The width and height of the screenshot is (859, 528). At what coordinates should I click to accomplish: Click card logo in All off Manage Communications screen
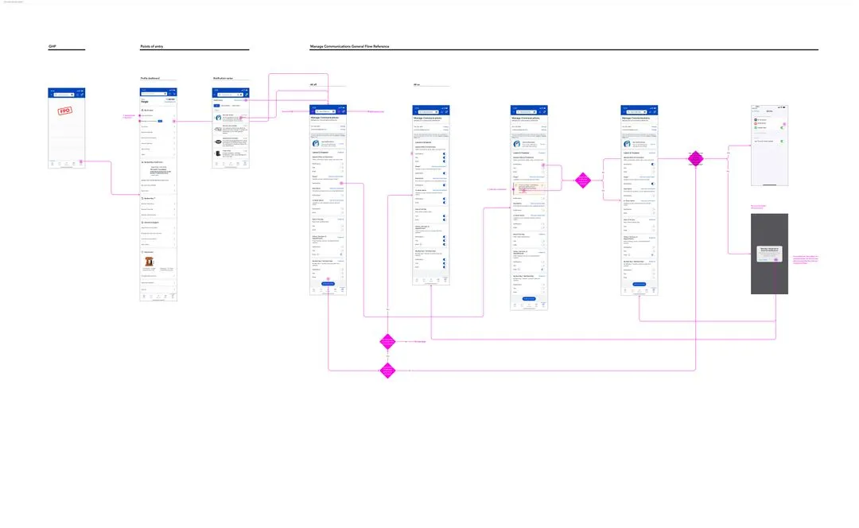[x=316, y=143]
